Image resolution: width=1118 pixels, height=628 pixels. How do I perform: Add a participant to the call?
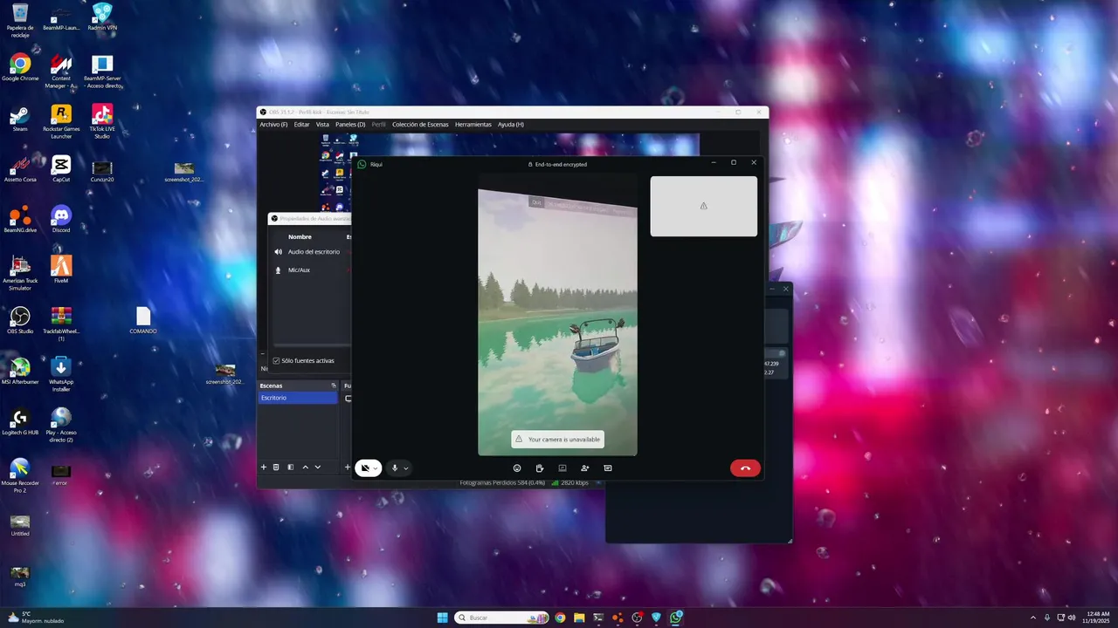(x=585, y=468)
